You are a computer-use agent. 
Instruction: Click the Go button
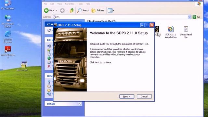(196, 17)
